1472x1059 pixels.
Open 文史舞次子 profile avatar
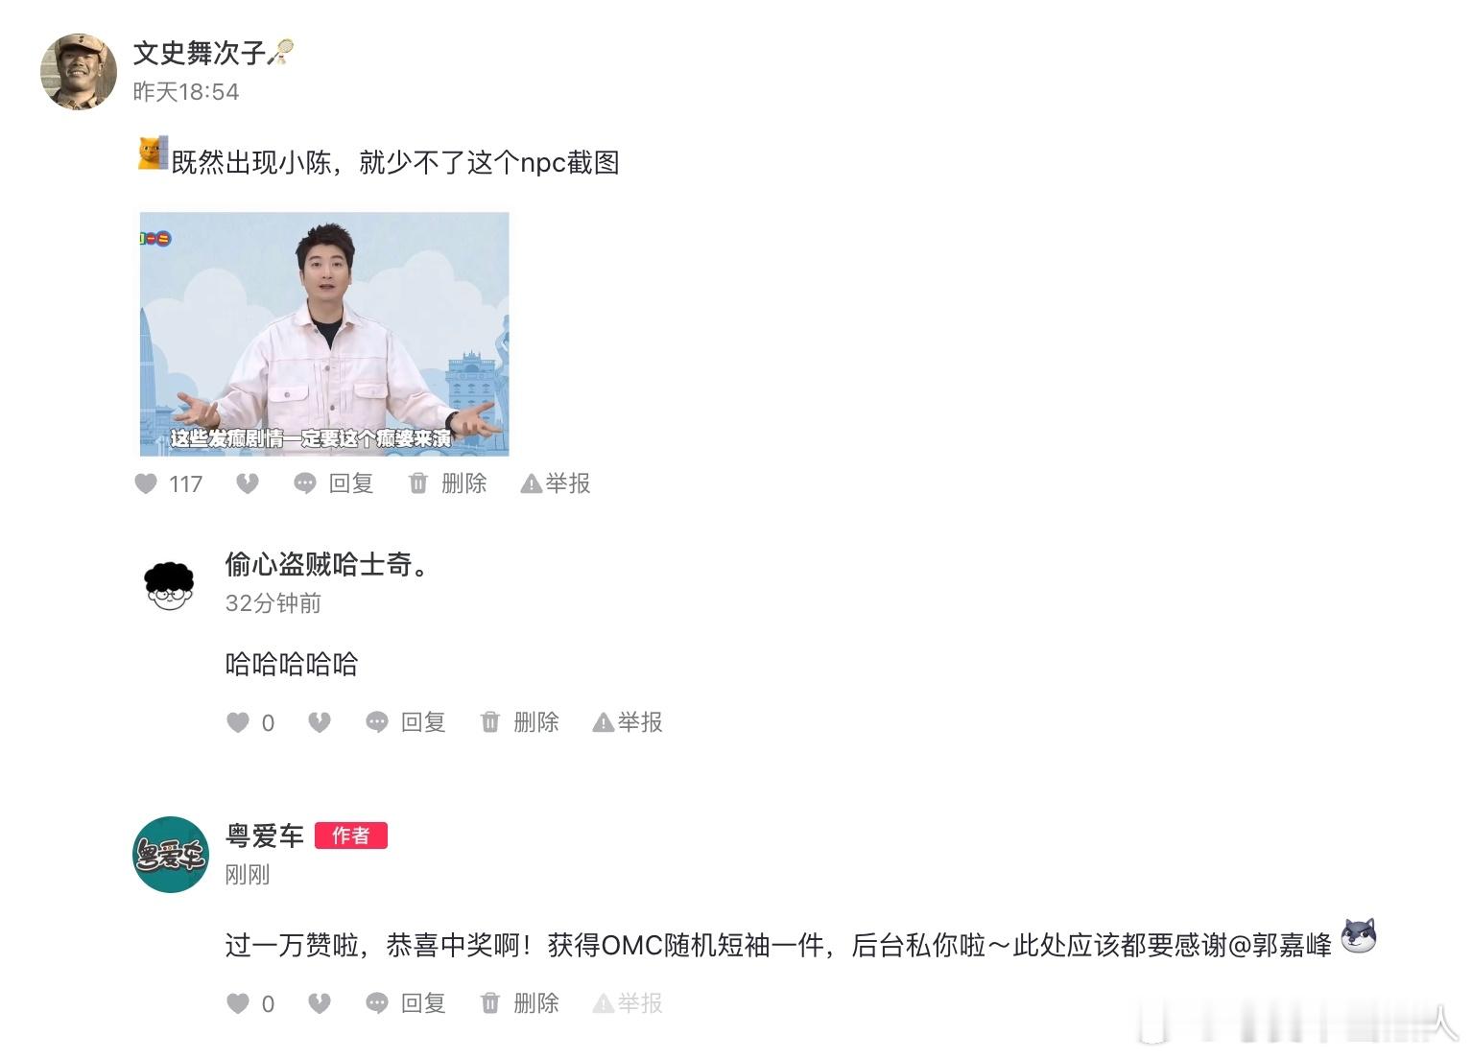[78, 72]
